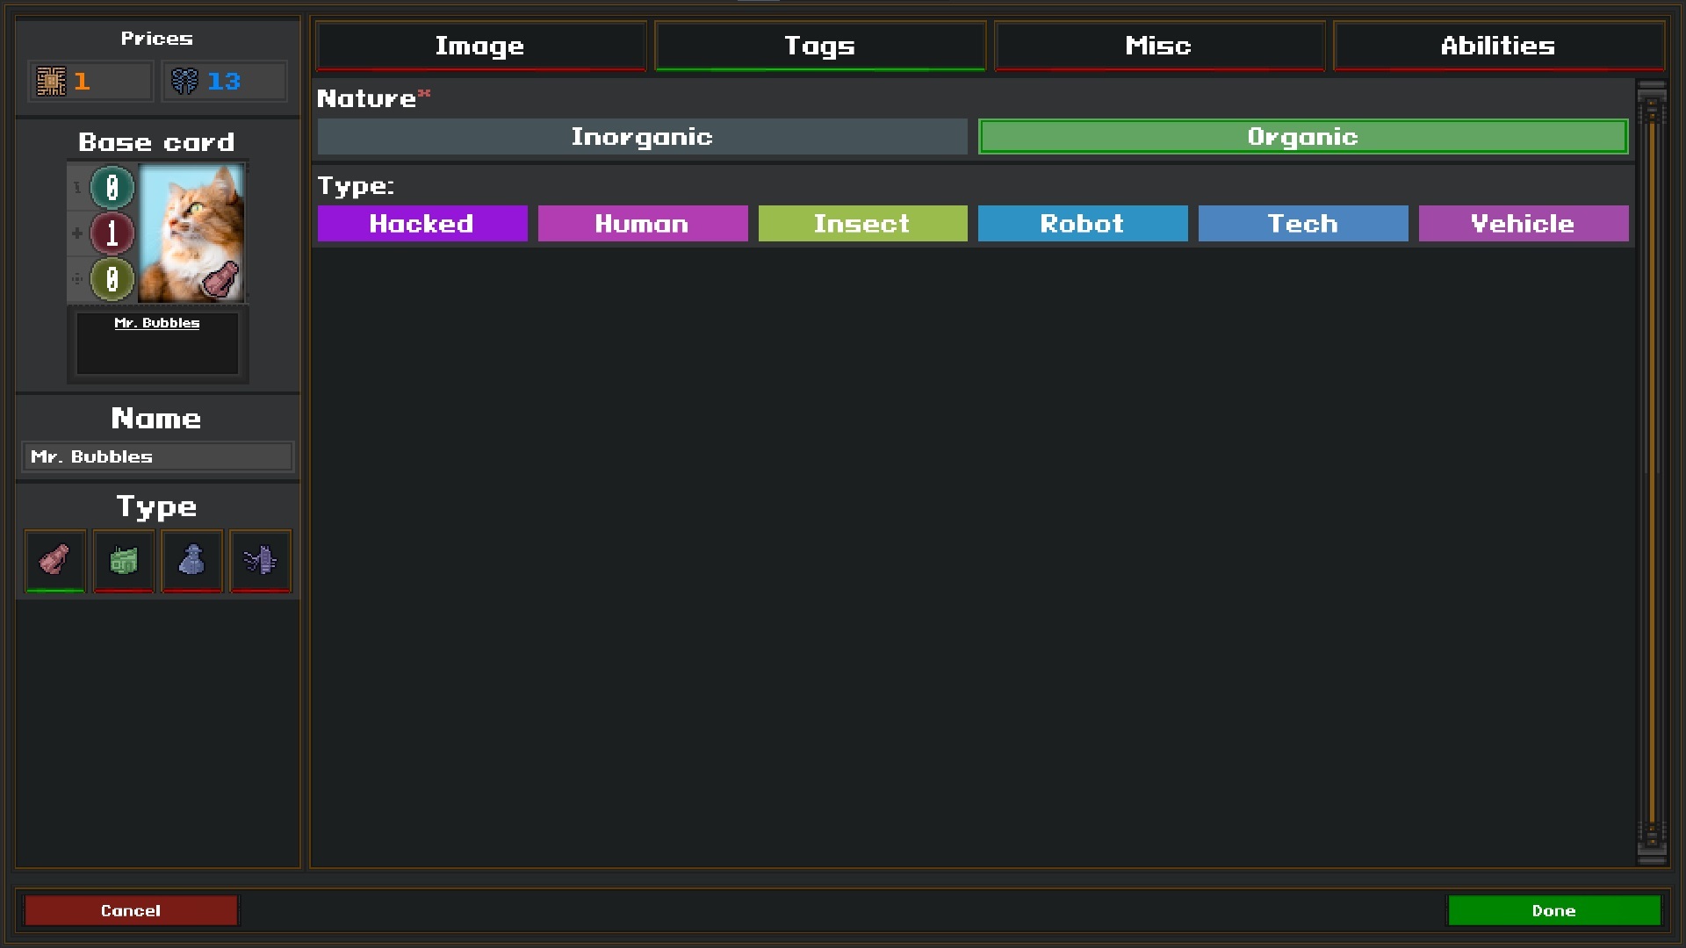Image resolution: width=1686 pixels, height=948 pixels.
Task: Select the pink meat creature type icon
Action: click(54, 560)
